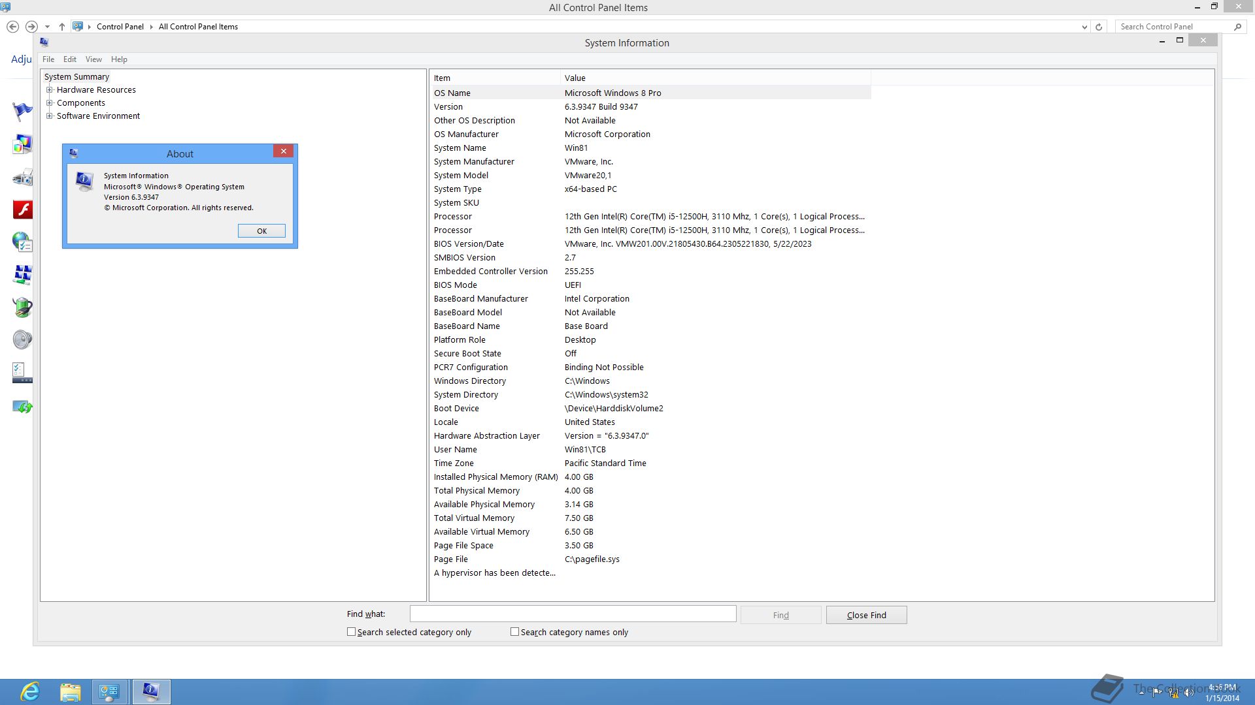1255x705 pixels.
Task: Click All Control Panel Items breadcrumb
Action: pos(198,27)
